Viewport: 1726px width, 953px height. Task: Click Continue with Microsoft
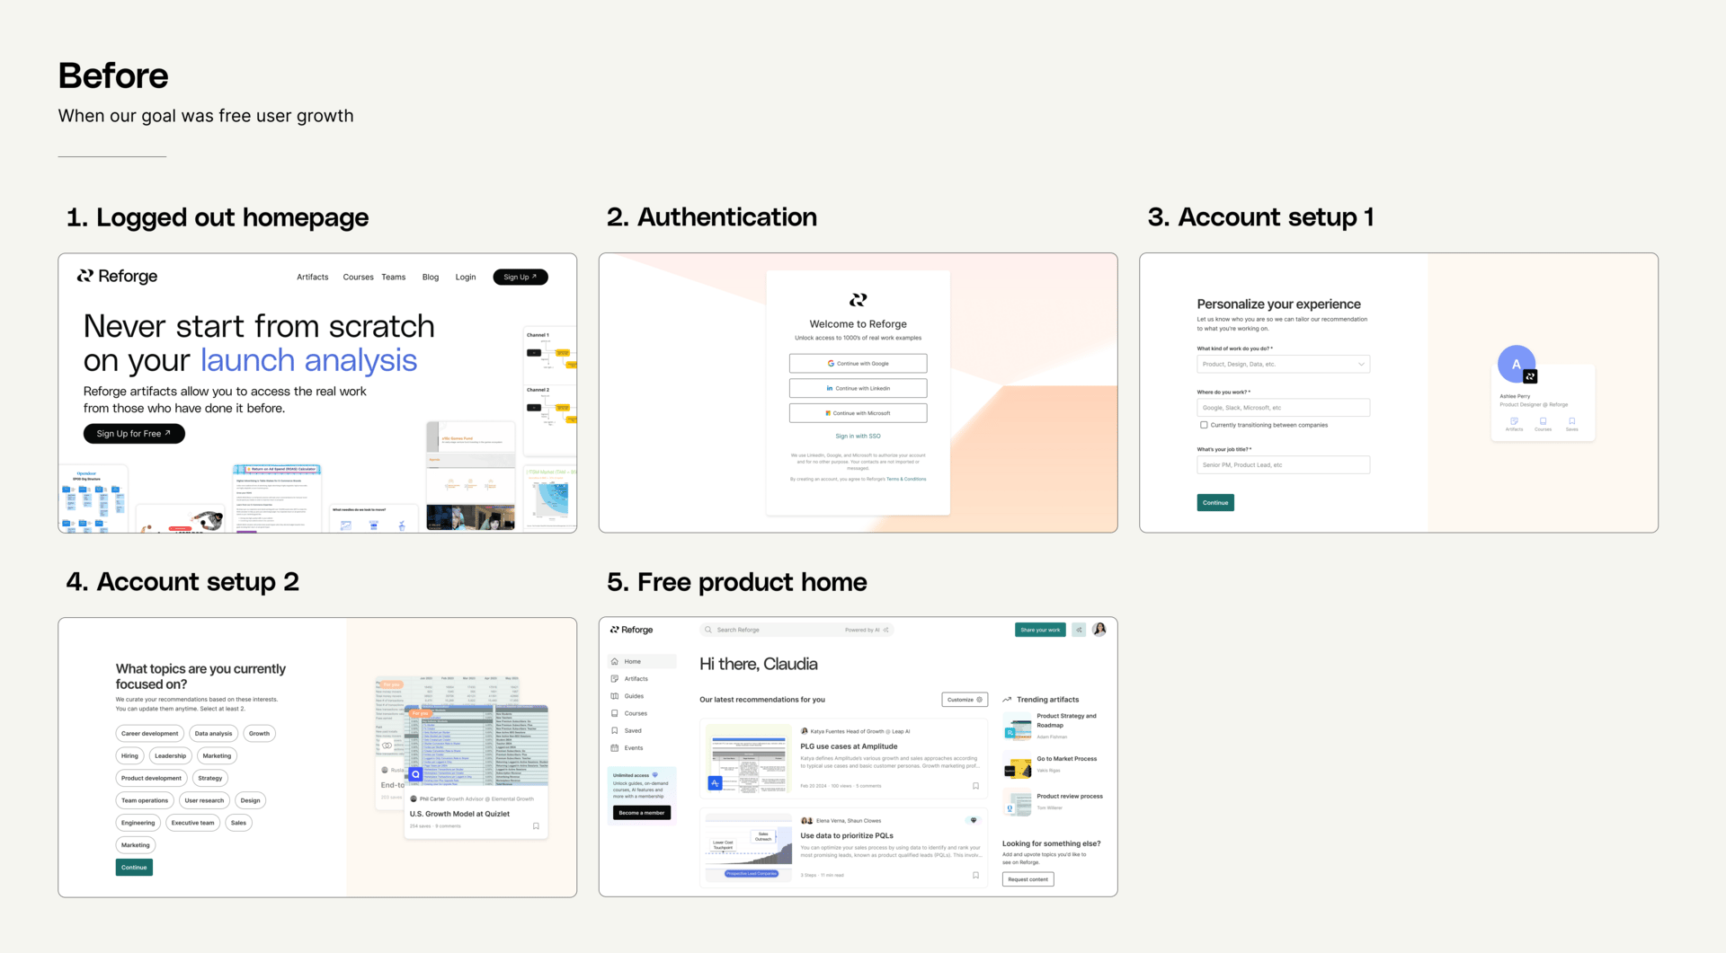click(x=858, y=413)
